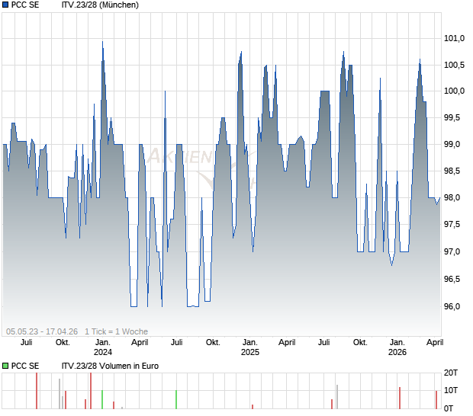Click the 'ITV.23/28 Volumen in Euro' label
Image resolution: width=473 pixels, height=416 pixels.
click(x=109, y=366)
